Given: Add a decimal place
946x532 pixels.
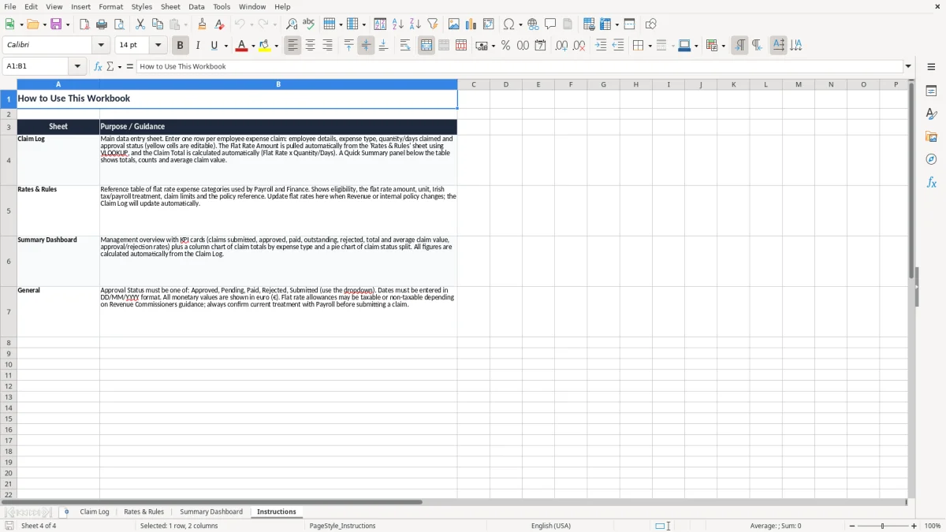Looking at the screenshot, I should click(x=561, y=46).
